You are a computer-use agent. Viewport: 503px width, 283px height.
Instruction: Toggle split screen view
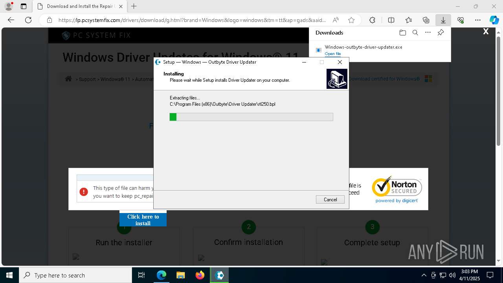click(391, 20)
